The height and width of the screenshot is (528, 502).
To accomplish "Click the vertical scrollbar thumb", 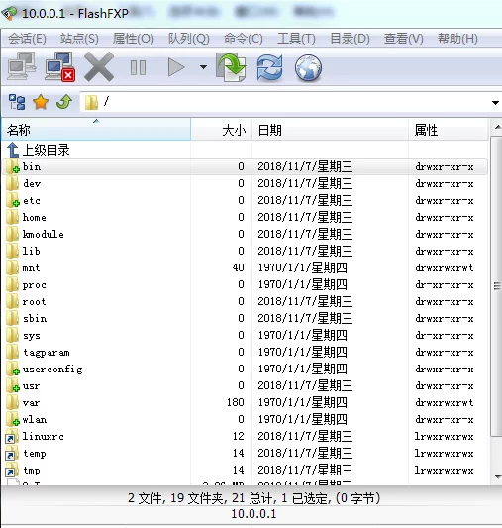I will (x=497, y=286).
